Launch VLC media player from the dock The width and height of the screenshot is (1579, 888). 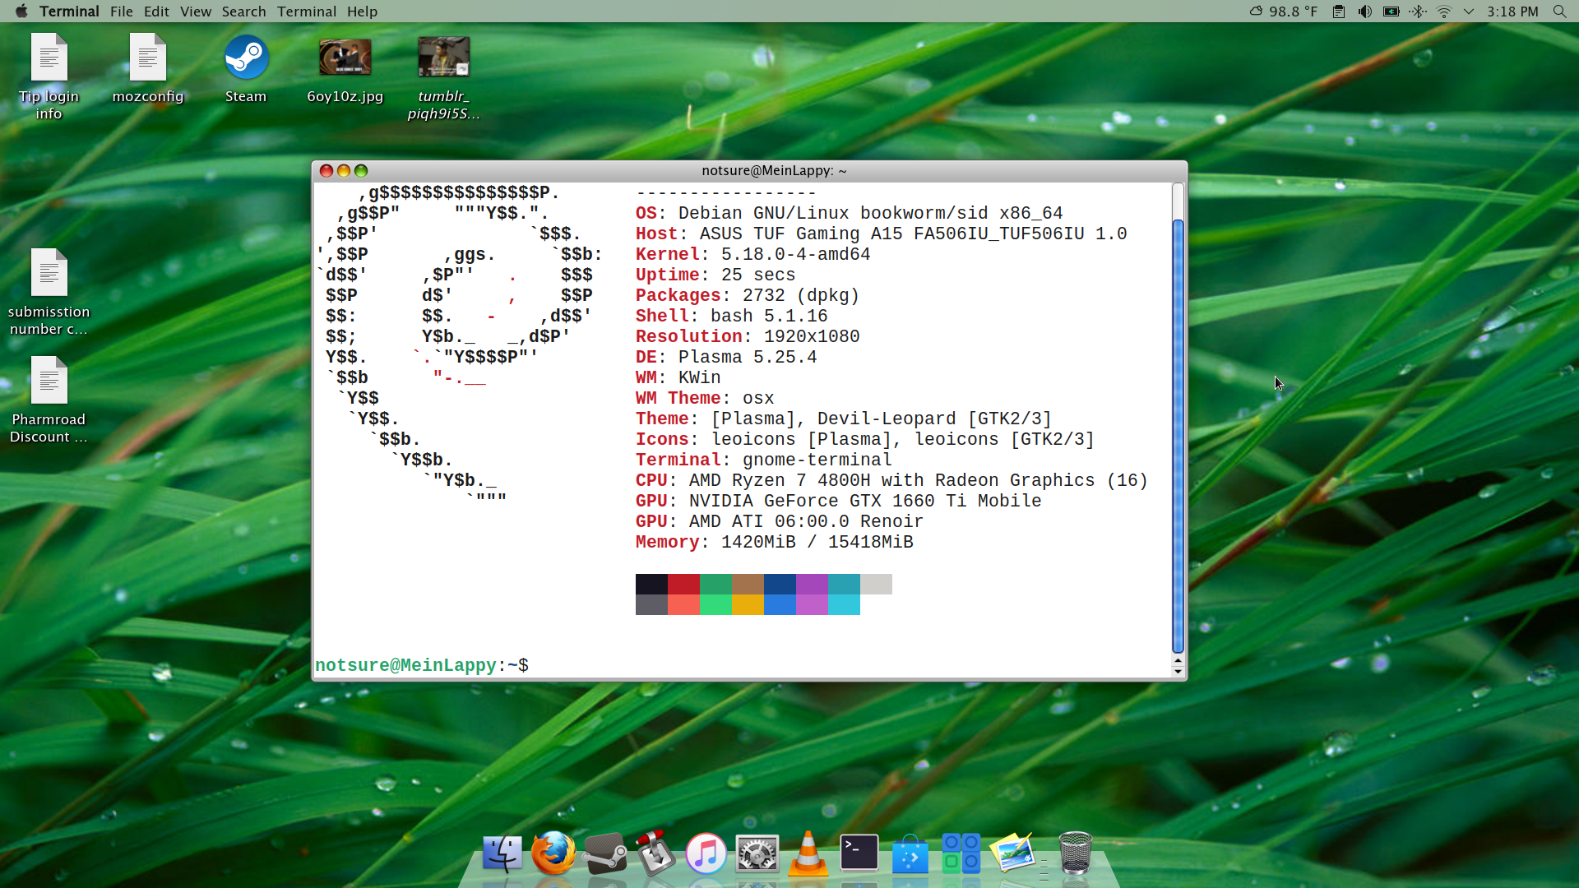[808, 853]
